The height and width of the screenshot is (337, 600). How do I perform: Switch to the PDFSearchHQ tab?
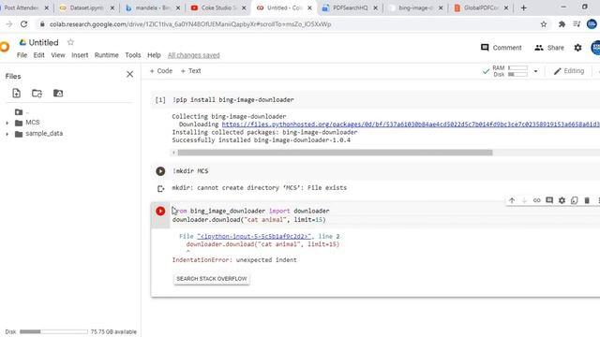[x=350, y=7]
